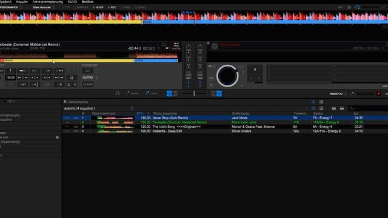Screen dimensions: 388x218
Task: Click the deck 1 phrase overview waveform
Action: (x=89, y=61)
